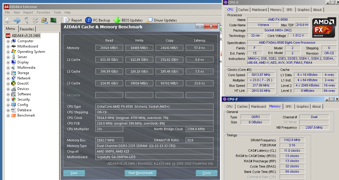The image size is (339, 180).
Task: Open PC Backup from the toolbar
Action: pyautogui.click(x=98, y=20)
